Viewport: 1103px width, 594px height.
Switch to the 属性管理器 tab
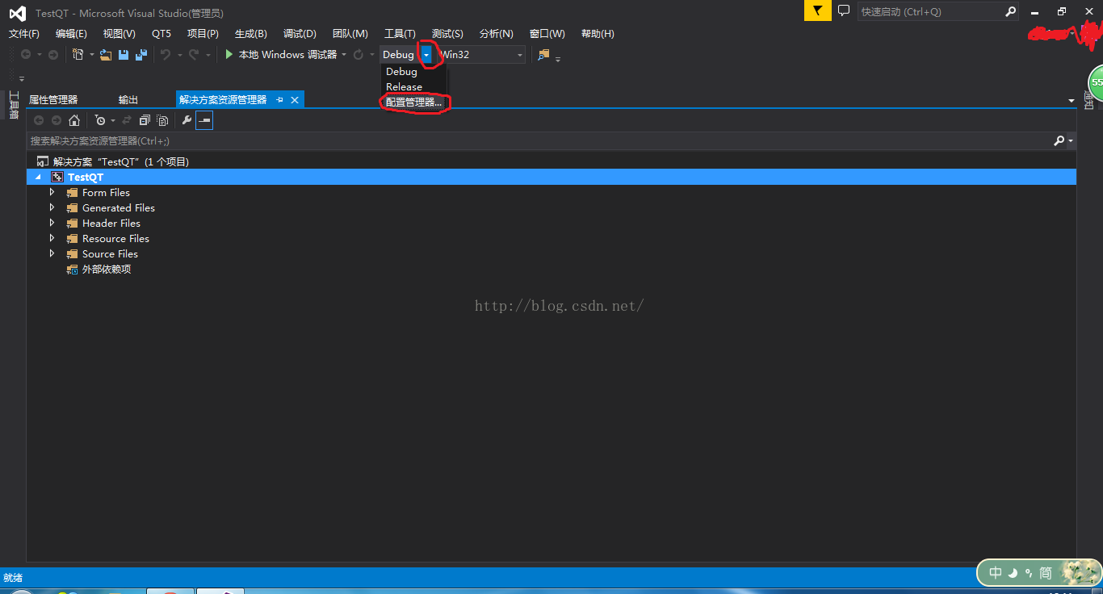point(53,99)
